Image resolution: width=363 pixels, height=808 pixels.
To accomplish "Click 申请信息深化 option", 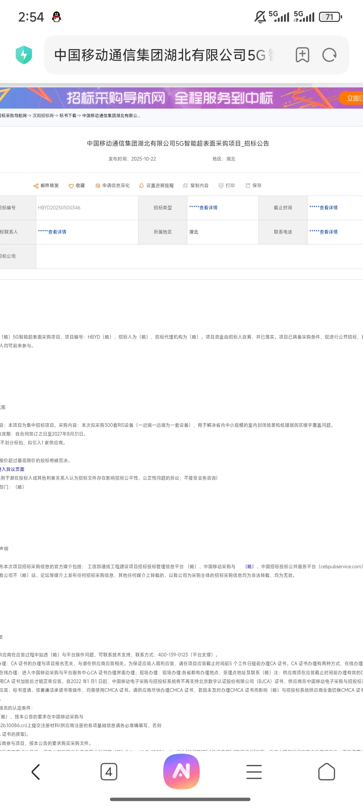I will (113, 186).
